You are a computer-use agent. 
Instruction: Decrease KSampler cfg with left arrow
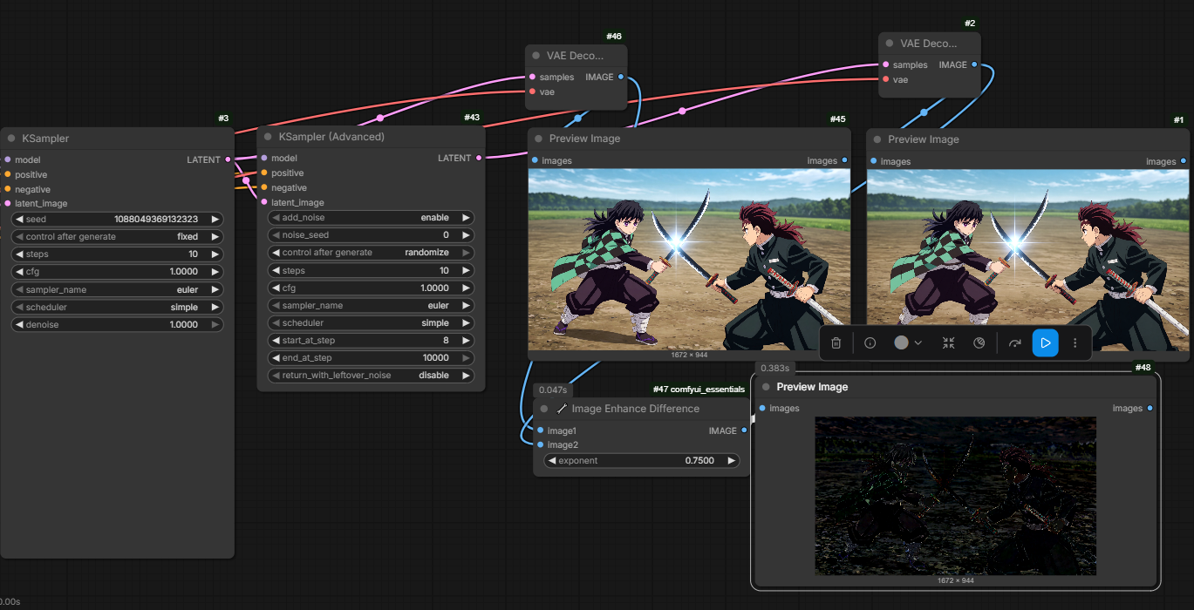tap(18, 272)
